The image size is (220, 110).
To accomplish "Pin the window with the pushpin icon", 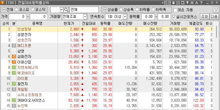I will tap(187, 3).
